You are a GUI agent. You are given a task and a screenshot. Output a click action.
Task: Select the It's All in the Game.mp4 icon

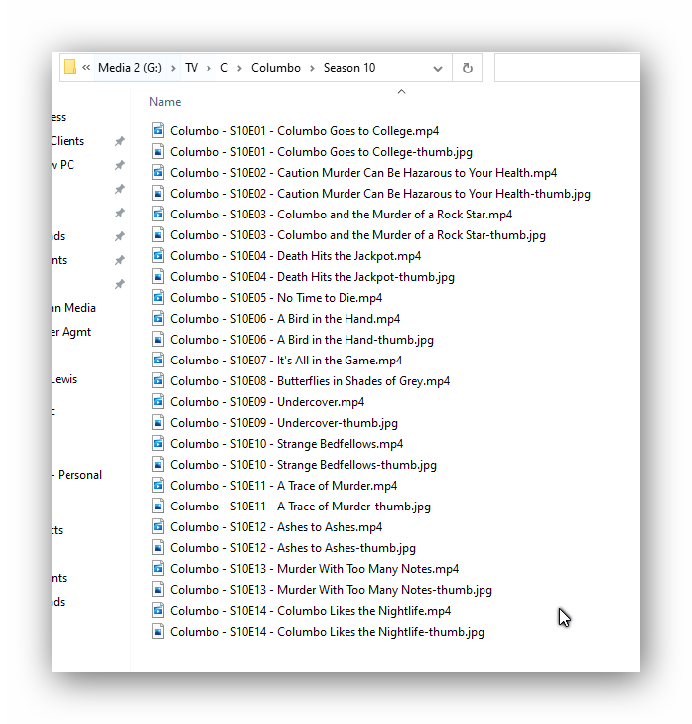158,360
